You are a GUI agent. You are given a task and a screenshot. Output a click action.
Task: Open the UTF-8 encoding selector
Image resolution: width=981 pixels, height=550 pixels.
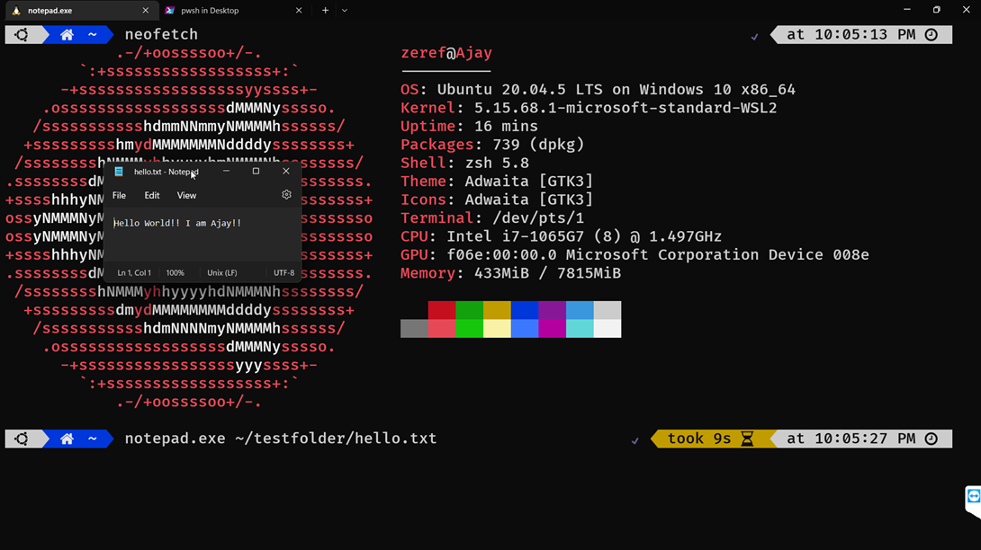point(283,272)
